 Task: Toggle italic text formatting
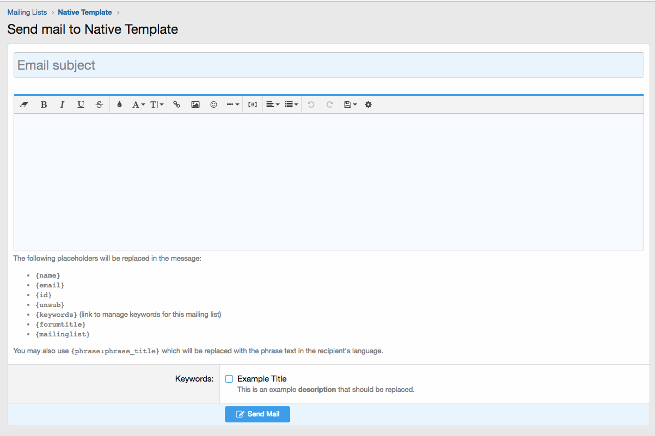pyautogui.click(x=62, y=105)
